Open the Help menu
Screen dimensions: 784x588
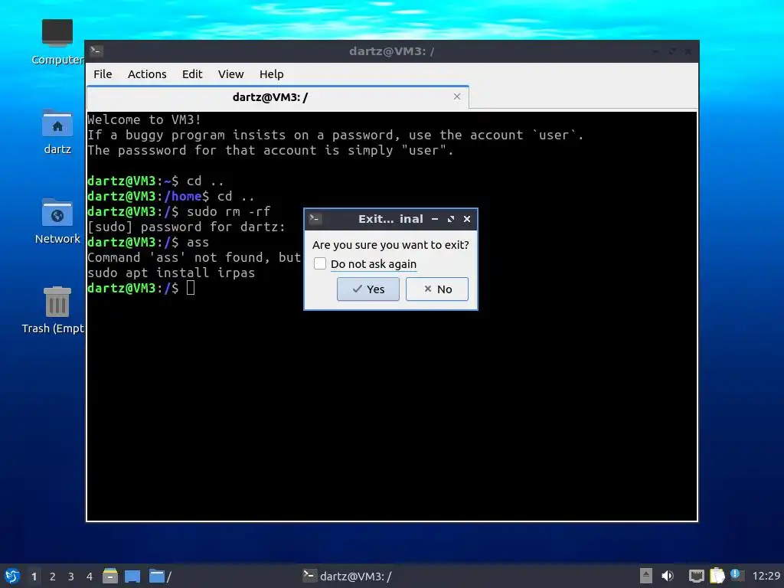point(272,74)
